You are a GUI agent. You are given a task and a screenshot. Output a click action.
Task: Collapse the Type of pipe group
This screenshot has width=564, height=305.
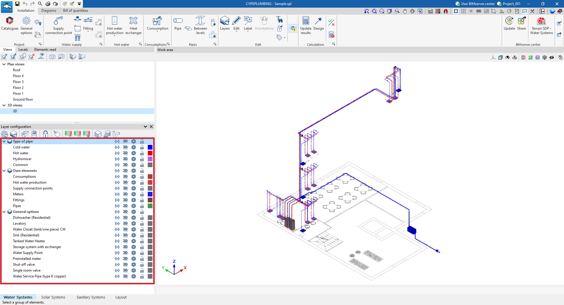coord(4,141)
